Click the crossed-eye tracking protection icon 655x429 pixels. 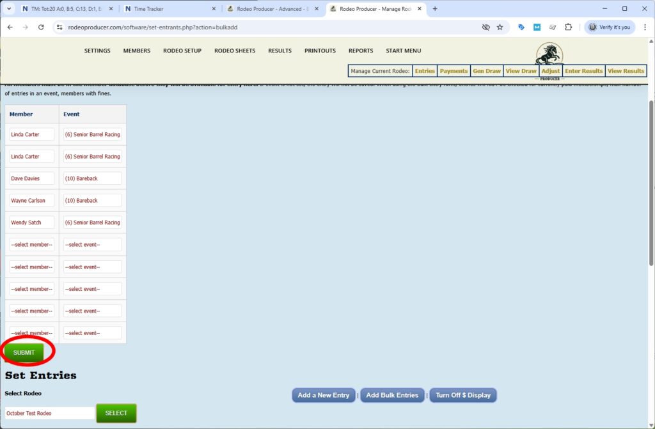[x=485, y=27]
